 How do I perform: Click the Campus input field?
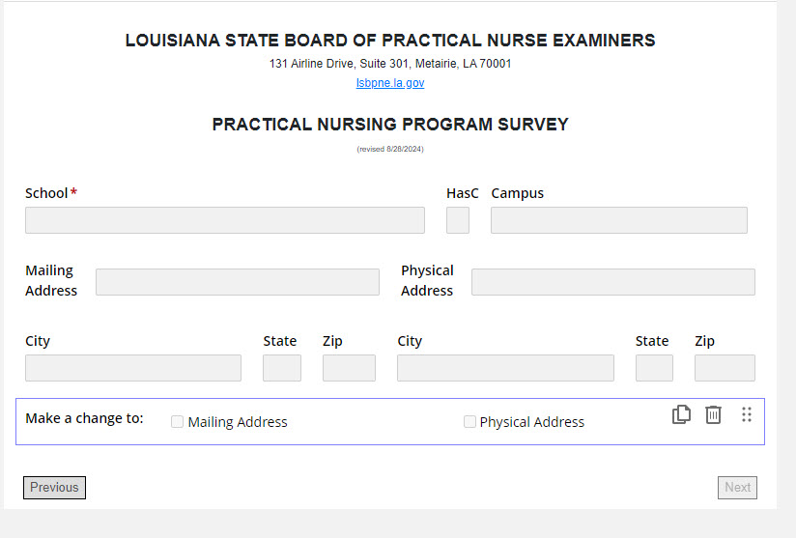point(618,220)
